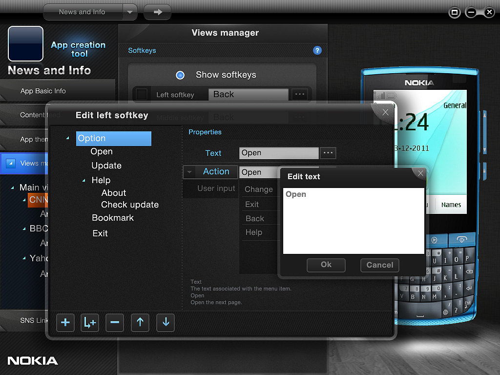500x375 pixels.
Task: Toggle Views manager sidebar checkbox icon
Action: pos(11,163)
